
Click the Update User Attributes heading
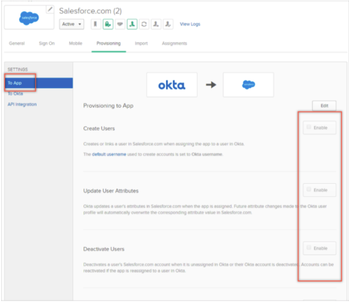(x=111, y=191)
